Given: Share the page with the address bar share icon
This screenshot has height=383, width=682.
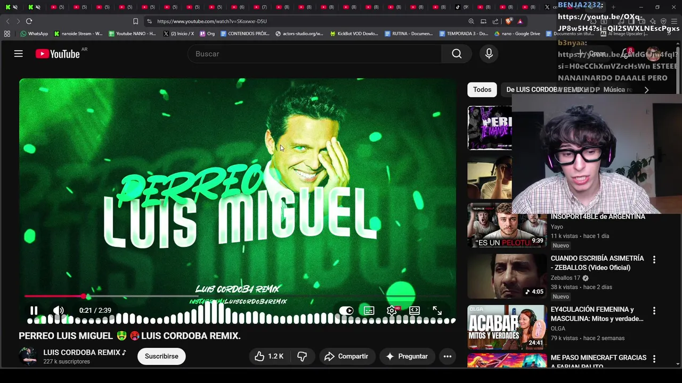Looking at the screenshot, I should click(x=496, y=21).
